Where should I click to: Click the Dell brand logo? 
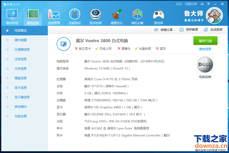tap(205, 65)
